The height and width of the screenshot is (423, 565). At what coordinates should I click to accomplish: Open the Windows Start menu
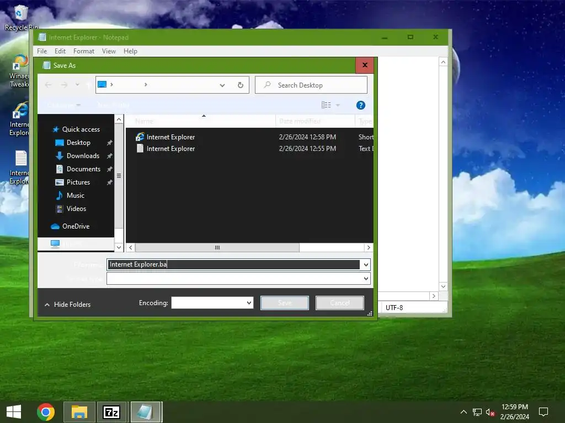(14, 412)
